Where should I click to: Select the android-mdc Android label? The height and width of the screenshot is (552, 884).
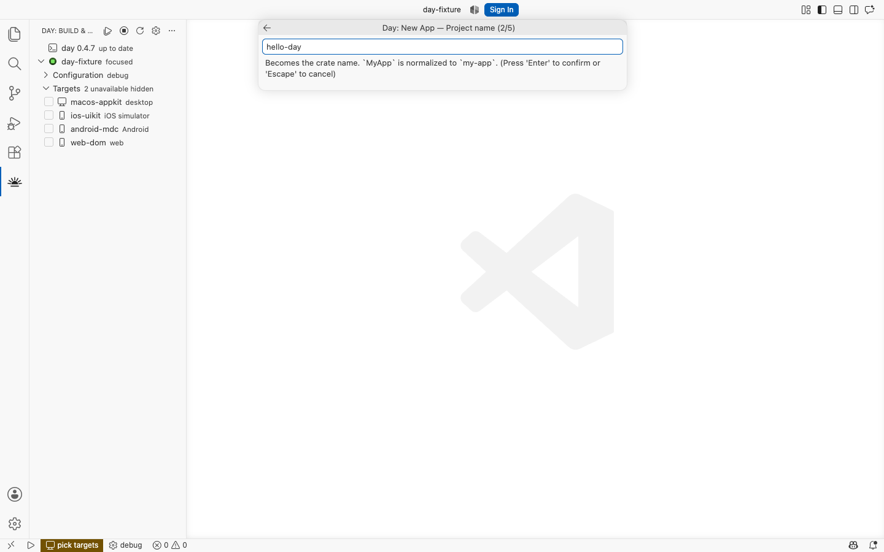tap(109, 129)
